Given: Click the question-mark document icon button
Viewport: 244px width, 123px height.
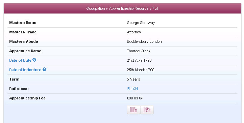Looking at the screenshot, I should click(x=147, y=110).
